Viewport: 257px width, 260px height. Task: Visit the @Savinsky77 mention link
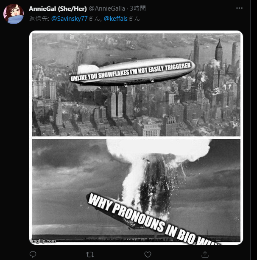coord(69,19)
